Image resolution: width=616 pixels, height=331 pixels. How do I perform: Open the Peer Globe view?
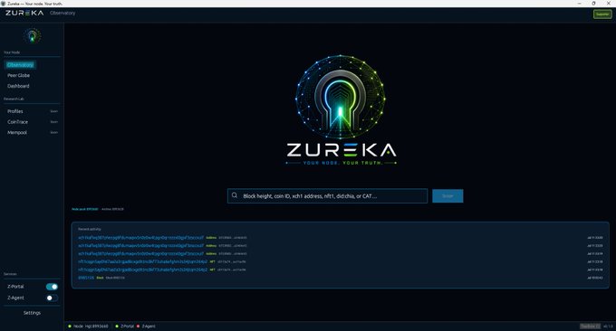(18, 75)
